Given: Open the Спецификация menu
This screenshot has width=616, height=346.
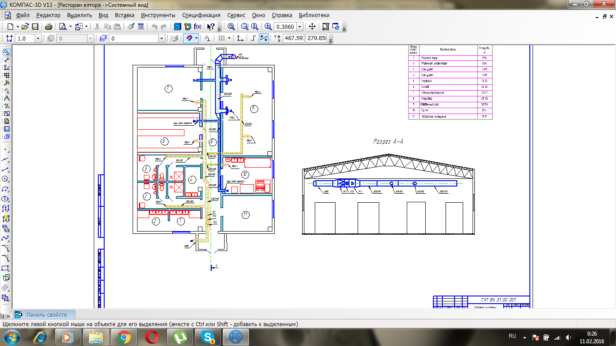Looking at the screenshot, I should (x=201, y=15).
